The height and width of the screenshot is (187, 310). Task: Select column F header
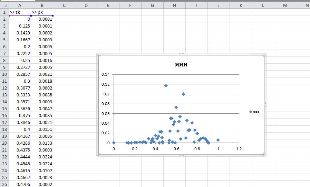pos(130,5)
